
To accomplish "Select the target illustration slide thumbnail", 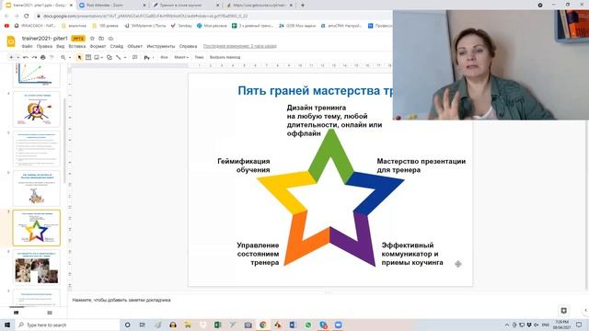I will 37,109.
